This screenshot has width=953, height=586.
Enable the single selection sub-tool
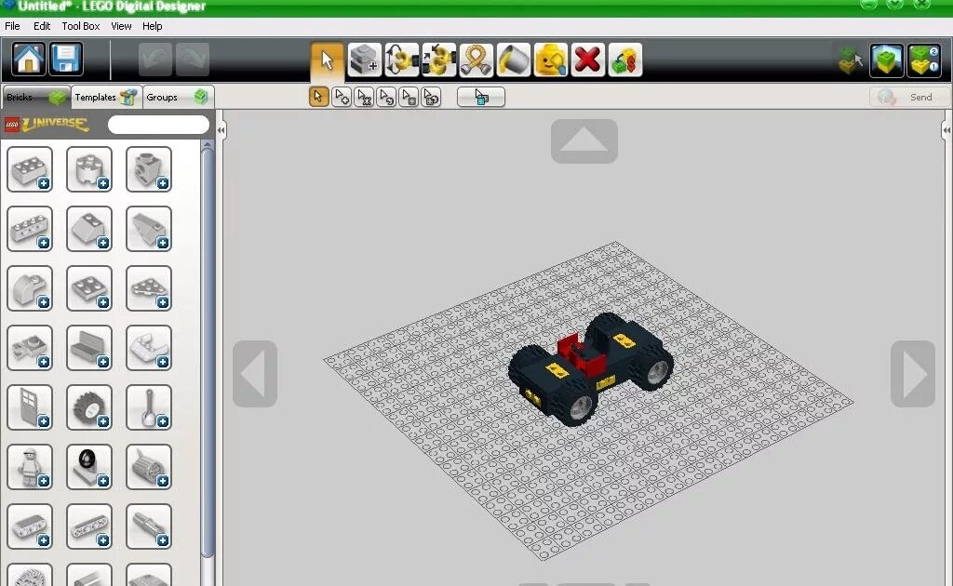318,97
